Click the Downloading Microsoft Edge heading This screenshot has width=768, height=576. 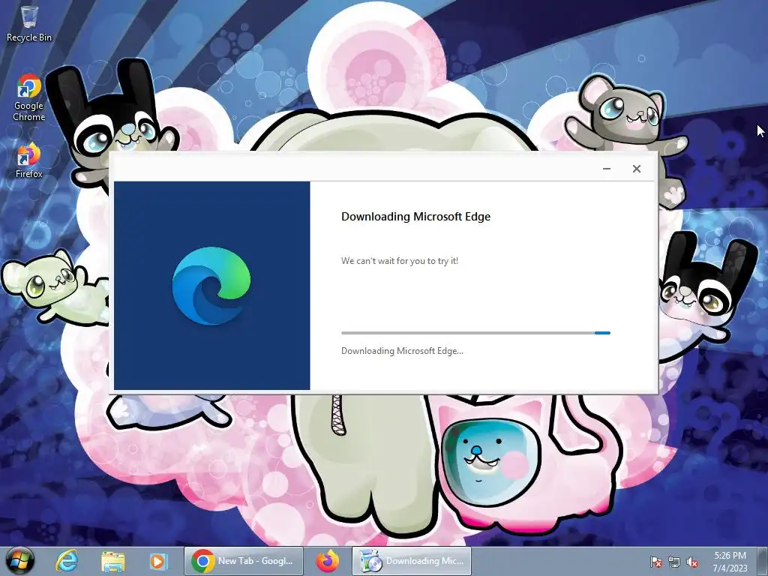coord(415,217)
